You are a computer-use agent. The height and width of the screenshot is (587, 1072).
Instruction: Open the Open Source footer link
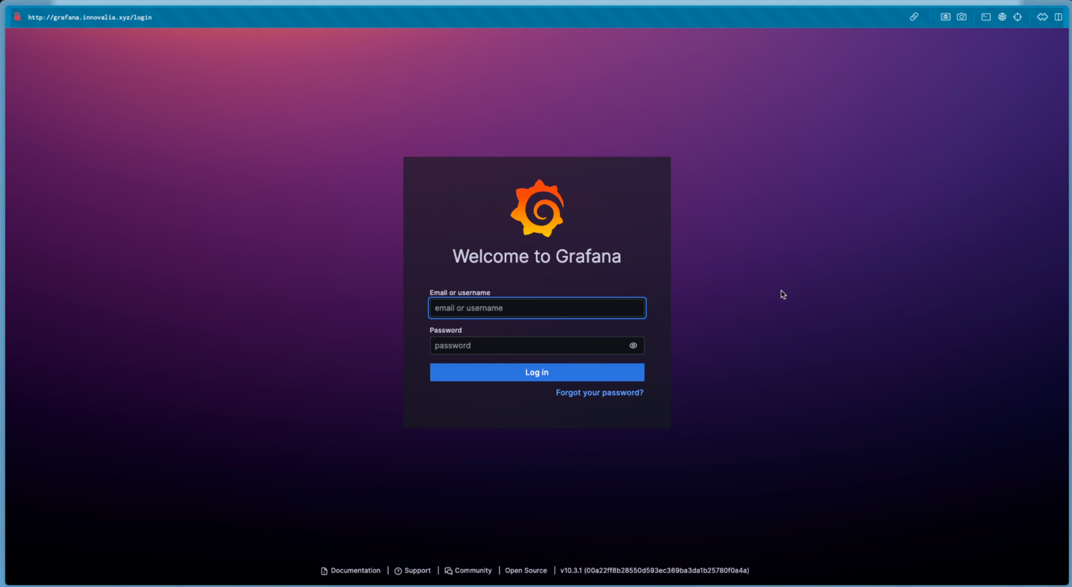[526, 570]
